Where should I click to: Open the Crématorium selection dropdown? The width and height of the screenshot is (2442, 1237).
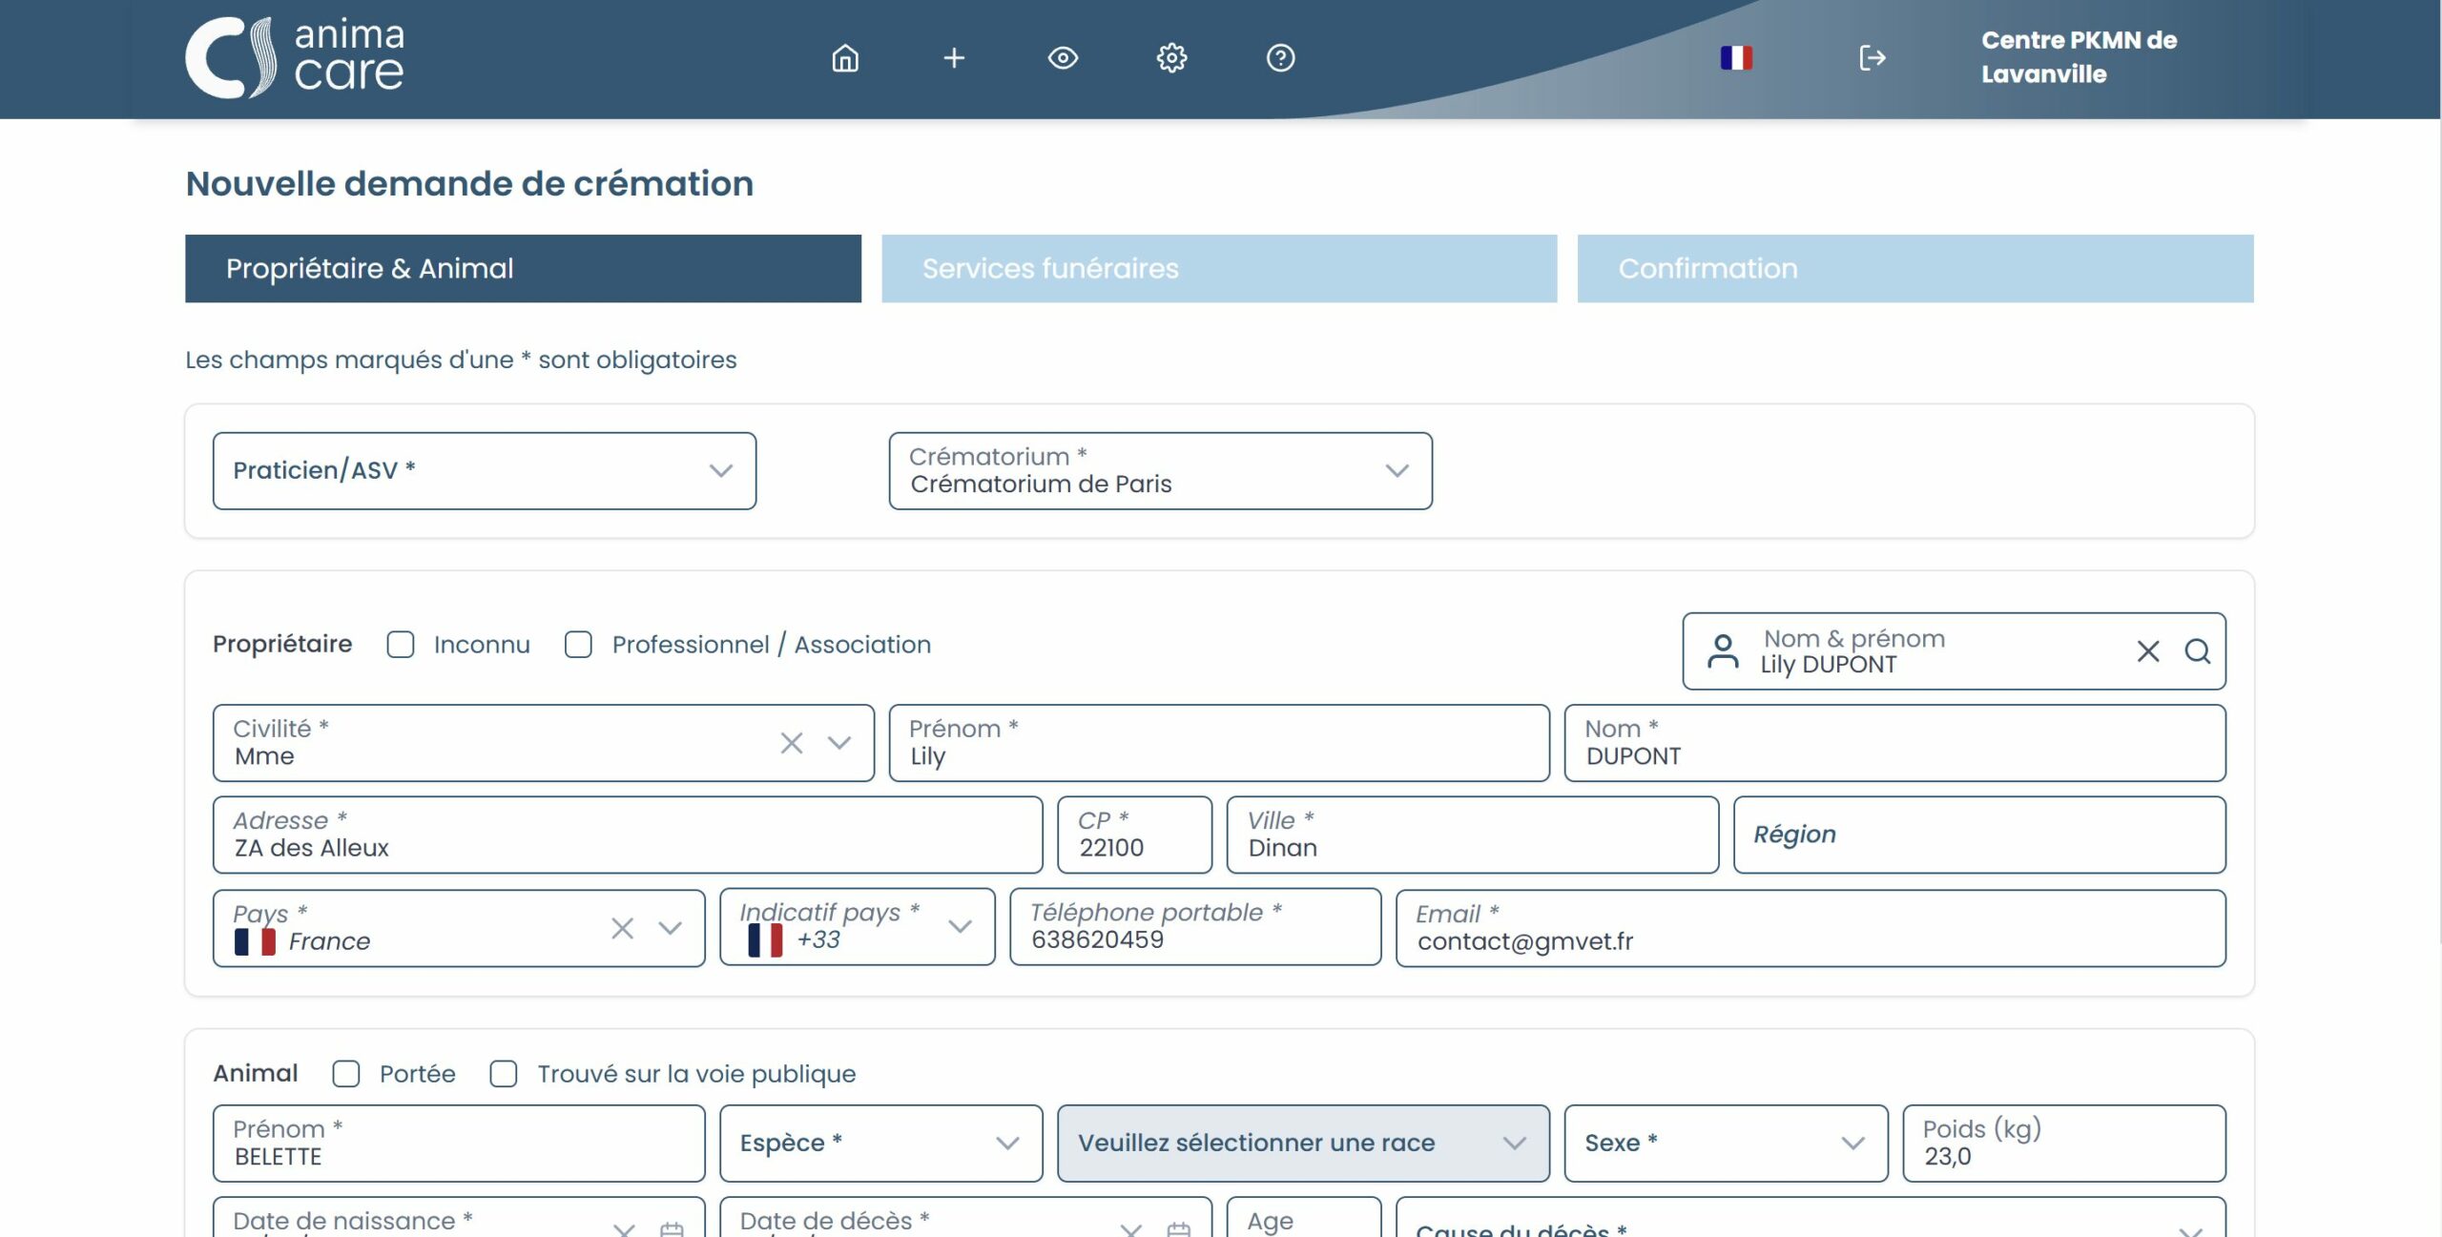click(x=1160, y=471)
